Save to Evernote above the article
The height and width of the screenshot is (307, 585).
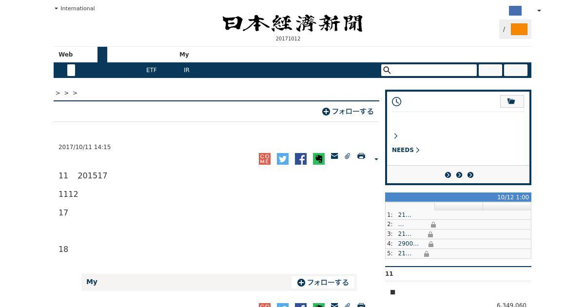click(x=319, y=159)
